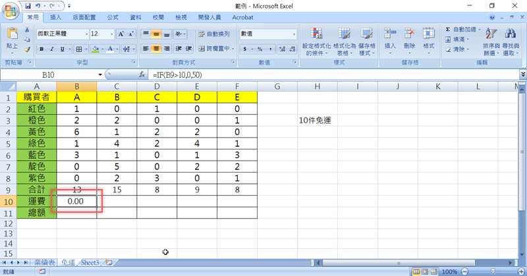Click the Decrease Font Size icon
This screenshot has width=527, height=276.
[x=131, y=34]
